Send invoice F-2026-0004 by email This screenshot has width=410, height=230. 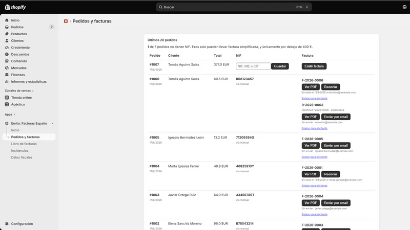tap(336, 203)
